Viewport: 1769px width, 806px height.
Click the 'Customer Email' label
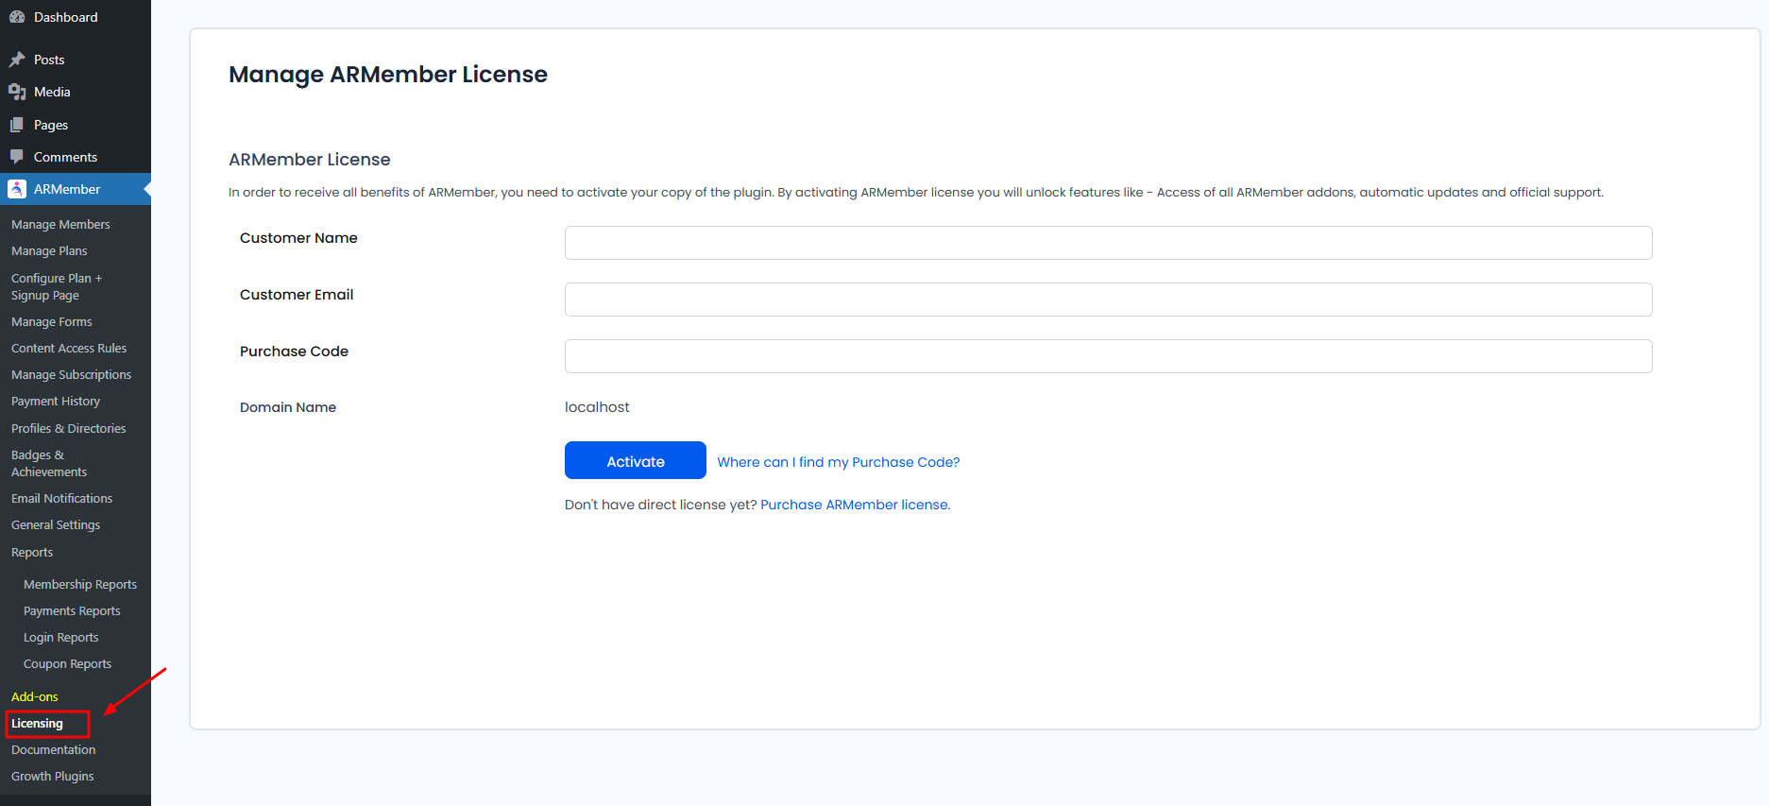tap(297, 295)
